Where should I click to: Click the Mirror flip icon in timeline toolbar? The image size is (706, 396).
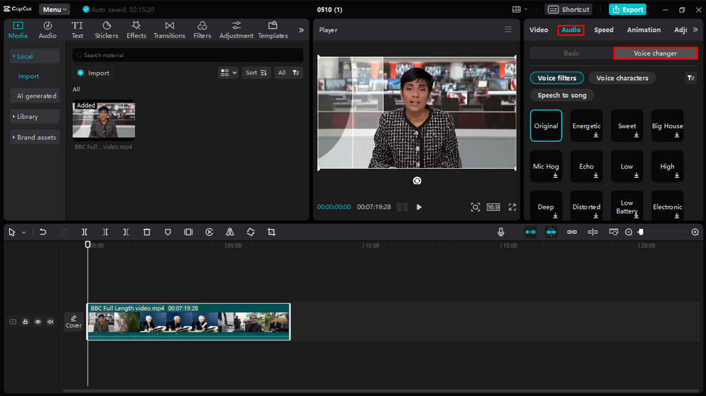230,232
